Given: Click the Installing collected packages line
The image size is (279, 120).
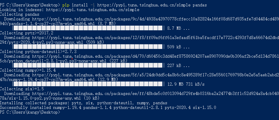Looking at the screenshot, I should click(83, 103).
